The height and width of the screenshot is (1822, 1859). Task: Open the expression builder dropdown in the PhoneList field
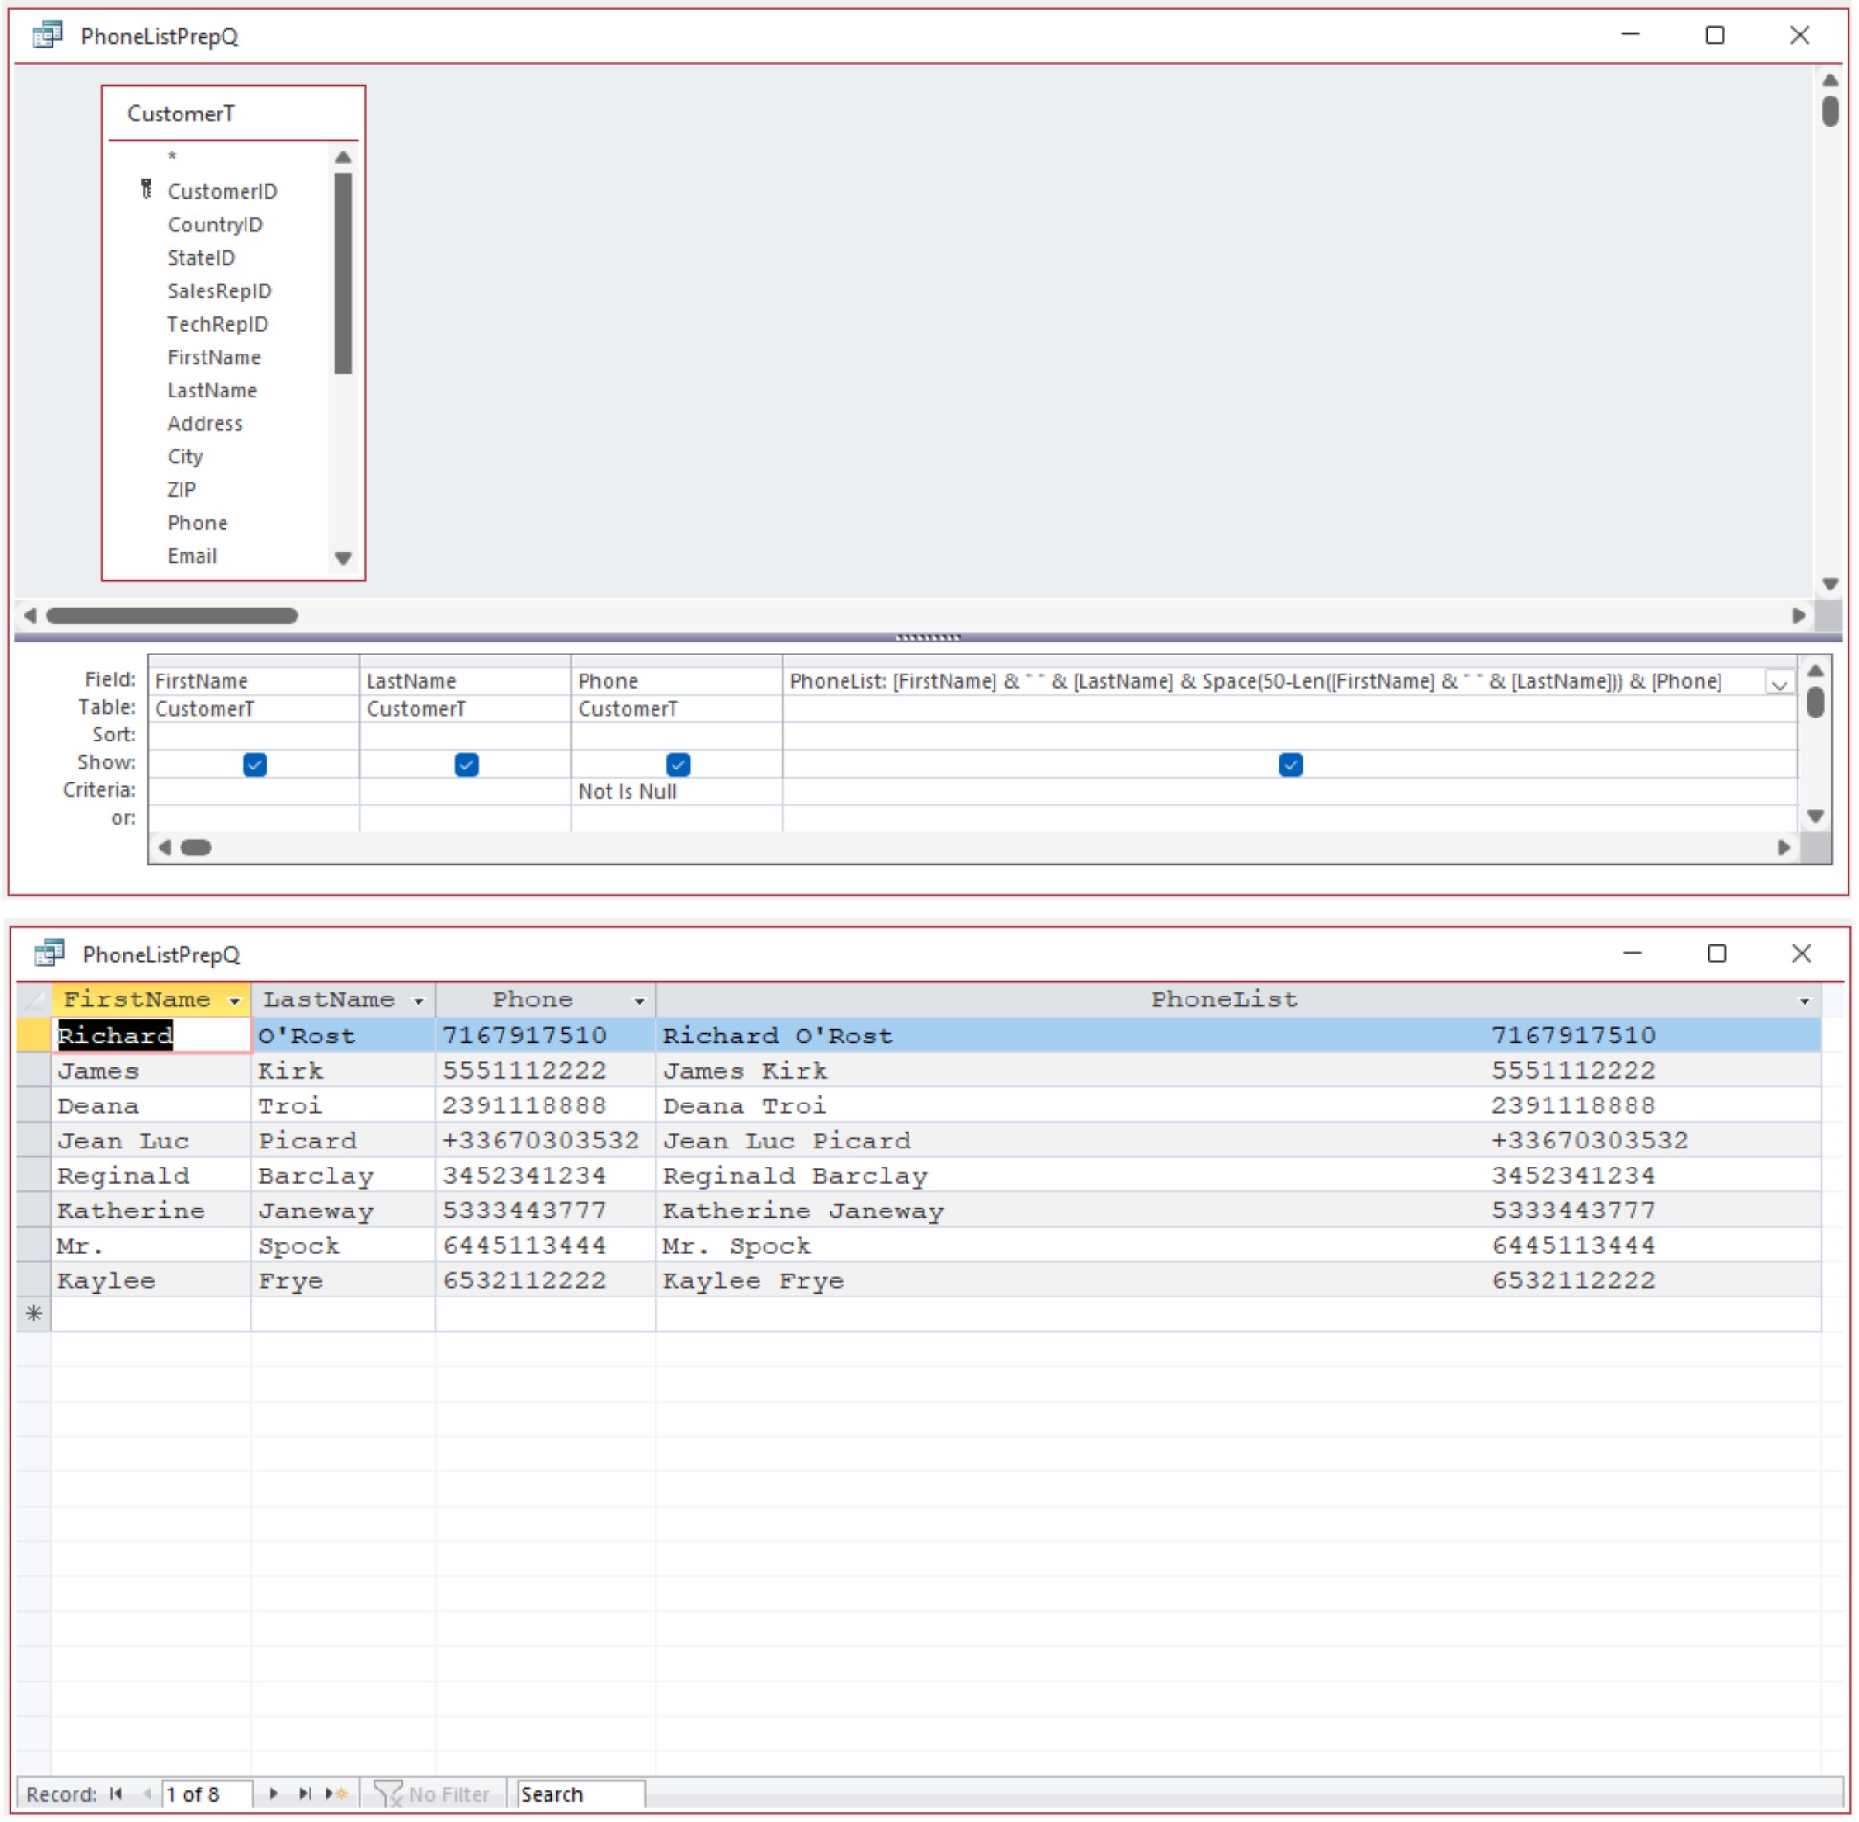1780,681
